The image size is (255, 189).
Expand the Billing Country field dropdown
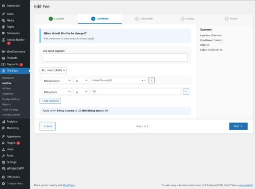(x=57, y=80)
